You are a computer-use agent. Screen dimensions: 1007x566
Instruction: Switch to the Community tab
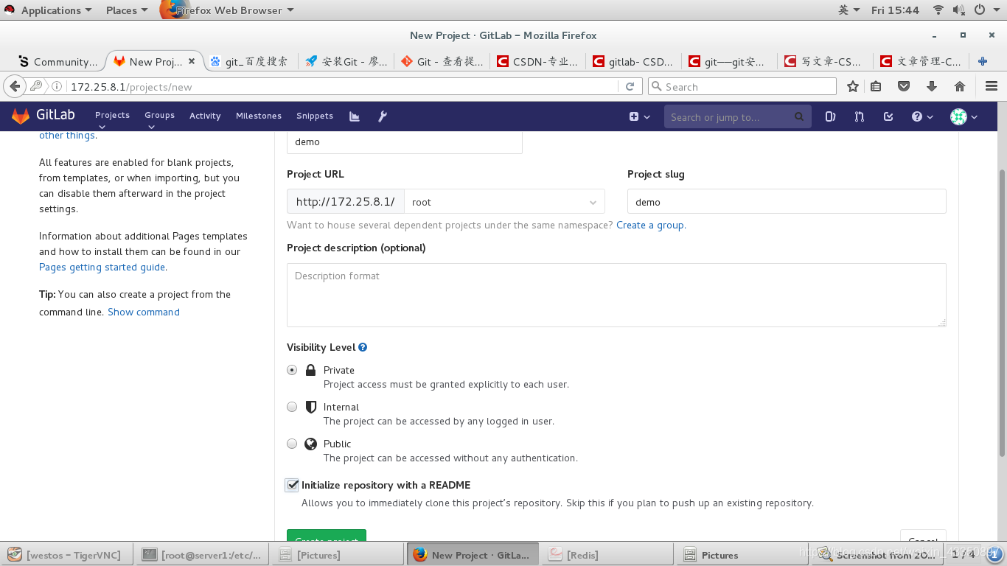coord(58,61)
